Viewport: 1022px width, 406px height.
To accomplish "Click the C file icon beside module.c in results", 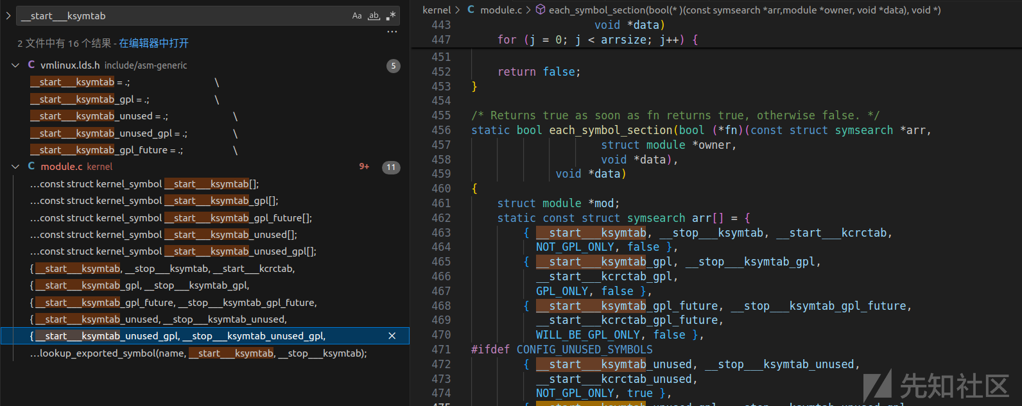I will click(x=31, y=166).
